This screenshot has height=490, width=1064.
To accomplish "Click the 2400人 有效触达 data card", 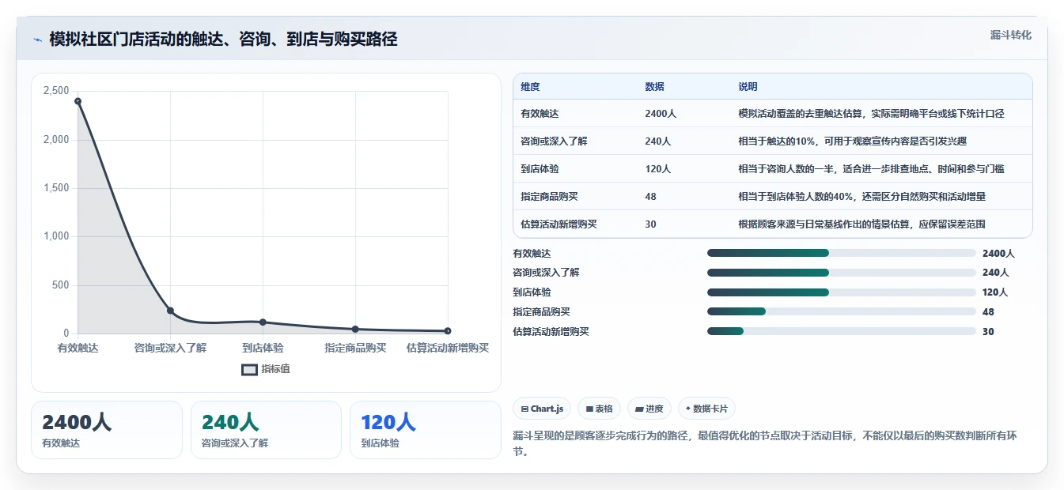I will [107, 430].
